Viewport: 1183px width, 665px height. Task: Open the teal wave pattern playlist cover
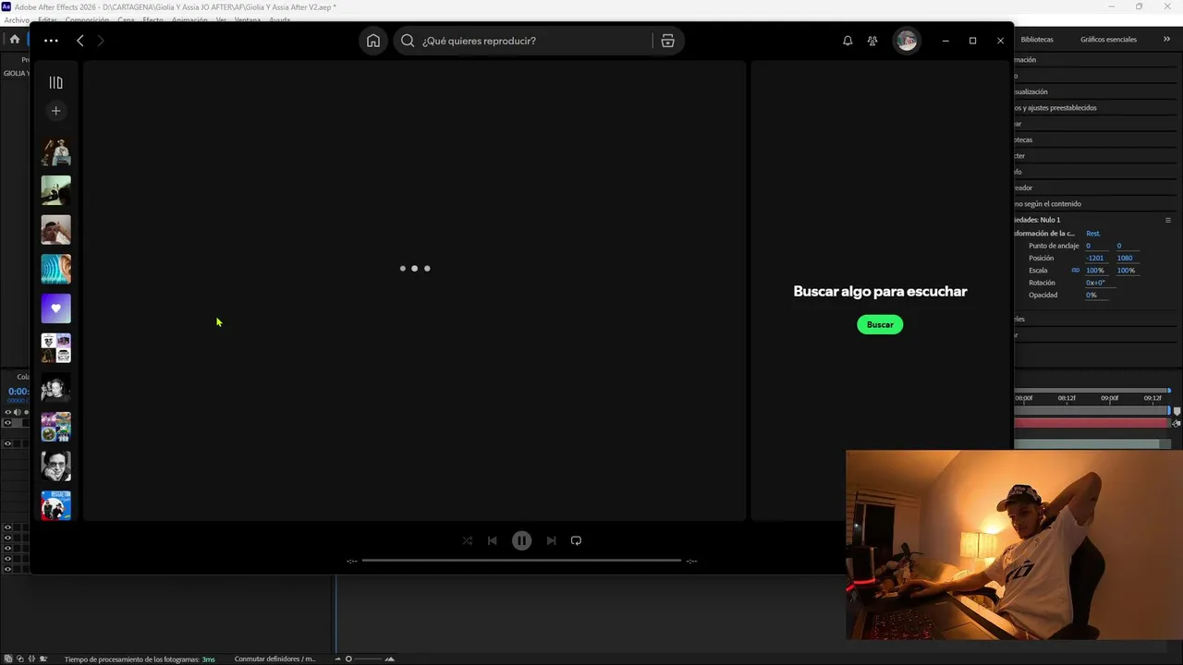(55, 269)
